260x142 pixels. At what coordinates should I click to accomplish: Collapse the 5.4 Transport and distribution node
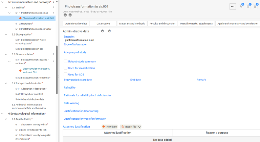[x=6, y=84]
